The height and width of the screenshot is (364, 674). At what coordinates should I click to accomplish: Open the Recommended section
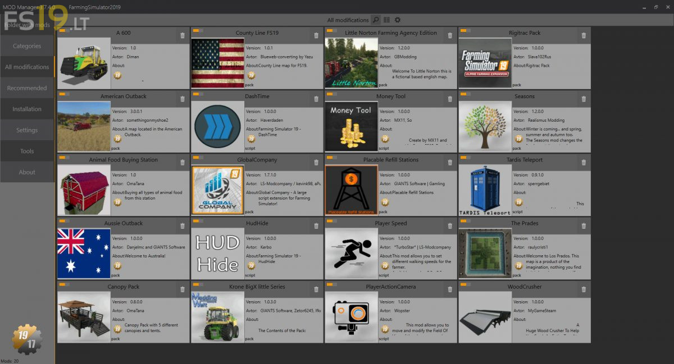27,88
